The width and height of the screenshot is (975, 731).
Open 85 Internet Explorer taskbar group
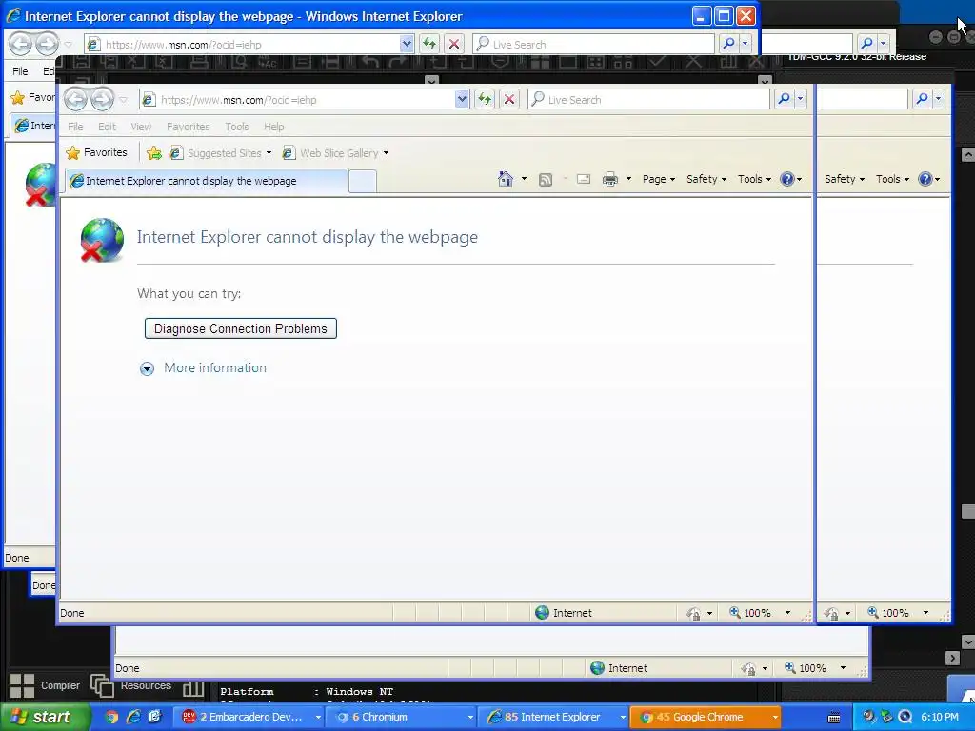[554, 717]
